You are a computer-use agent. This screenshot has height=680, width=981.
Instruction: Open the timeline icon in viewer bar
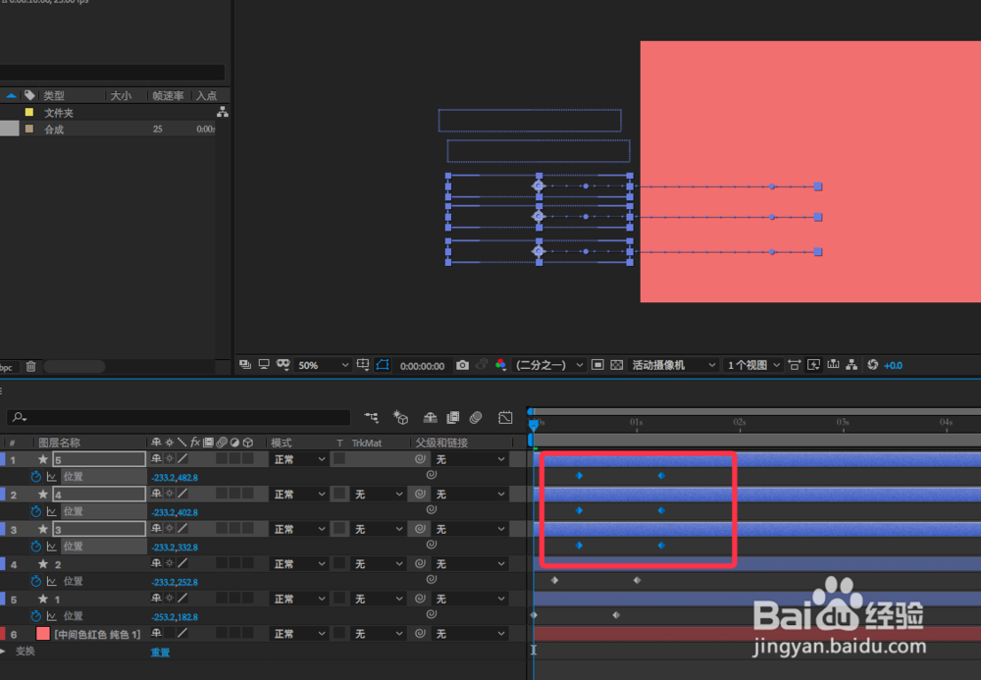[833, 365]
